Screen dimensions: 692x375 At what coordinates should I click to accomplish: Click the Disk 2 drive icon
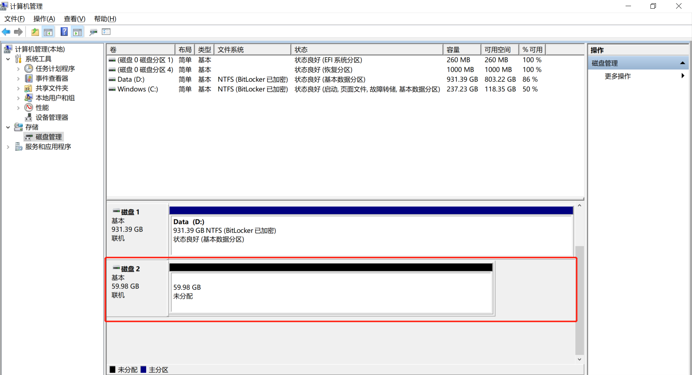pos(116,268)
